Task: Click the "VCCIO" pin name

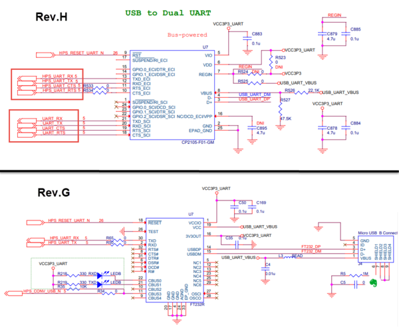Action: tap(195, 222)
